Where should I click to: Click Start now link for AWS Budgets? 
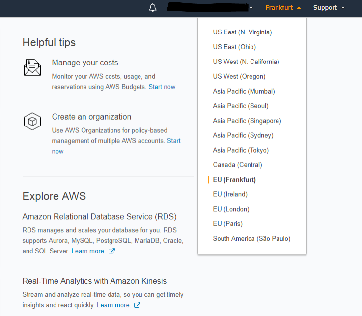click(162, 87)
